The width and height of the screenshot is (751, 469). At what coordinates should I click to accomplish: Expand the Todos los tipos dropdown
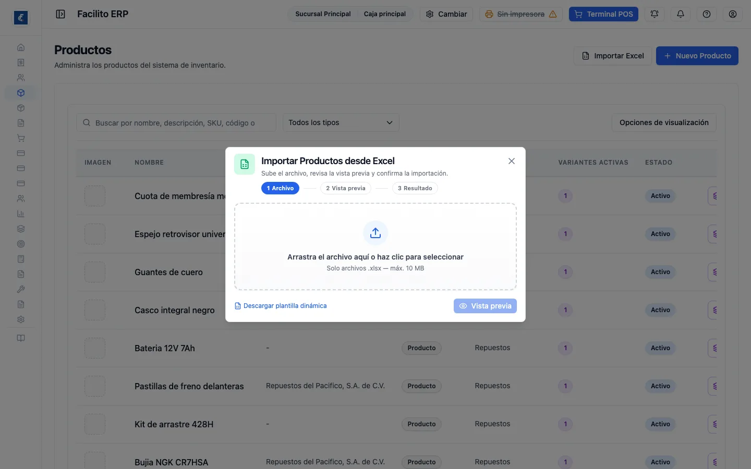pyautogui.click(x=341, y=122)
